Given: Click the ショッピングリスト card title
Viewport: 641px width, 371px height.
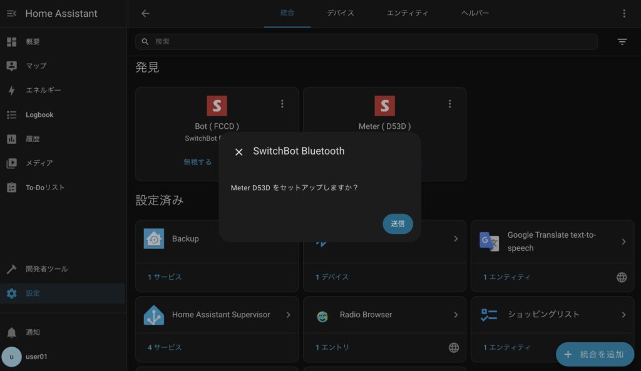Looking at the screenshot, I should tap(543, 314).
